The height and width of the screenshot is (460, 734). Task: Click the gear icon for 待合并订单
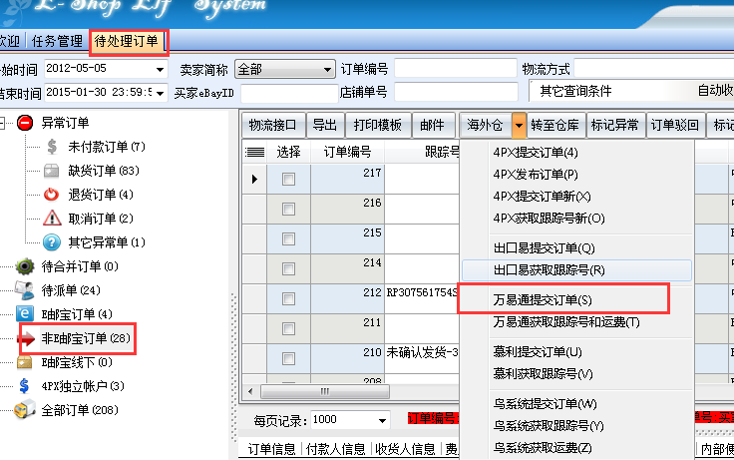(x=26, y=266)
